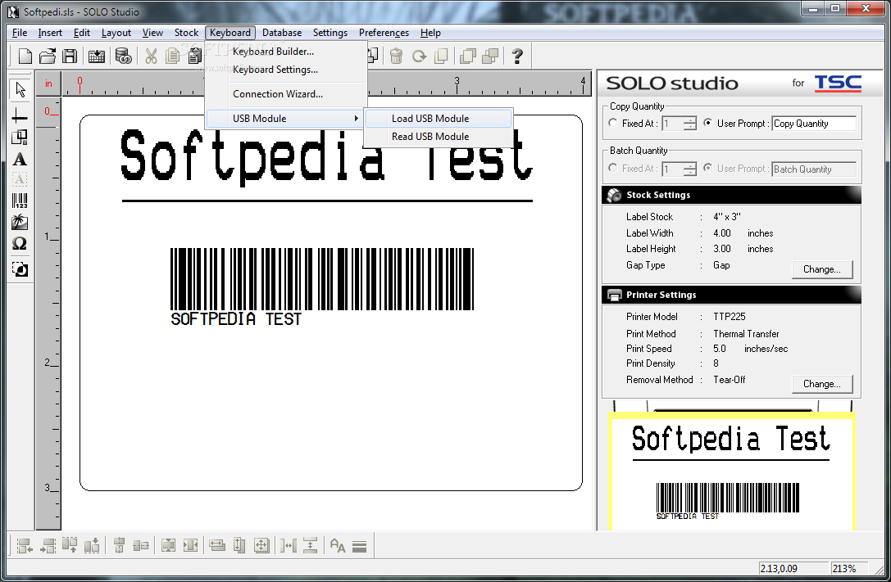This screenshot has width=891, height=582.
Task: Click the 213% zoom status value
Action: (x=844, y=568)
